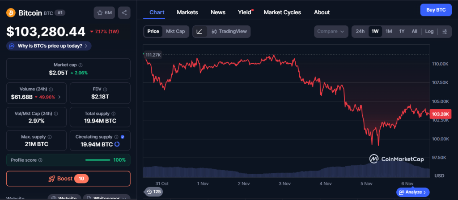Viewport: 458px width, 200px height.
Task: Open chart settings sliders icon
Action: tap(444, 32)
